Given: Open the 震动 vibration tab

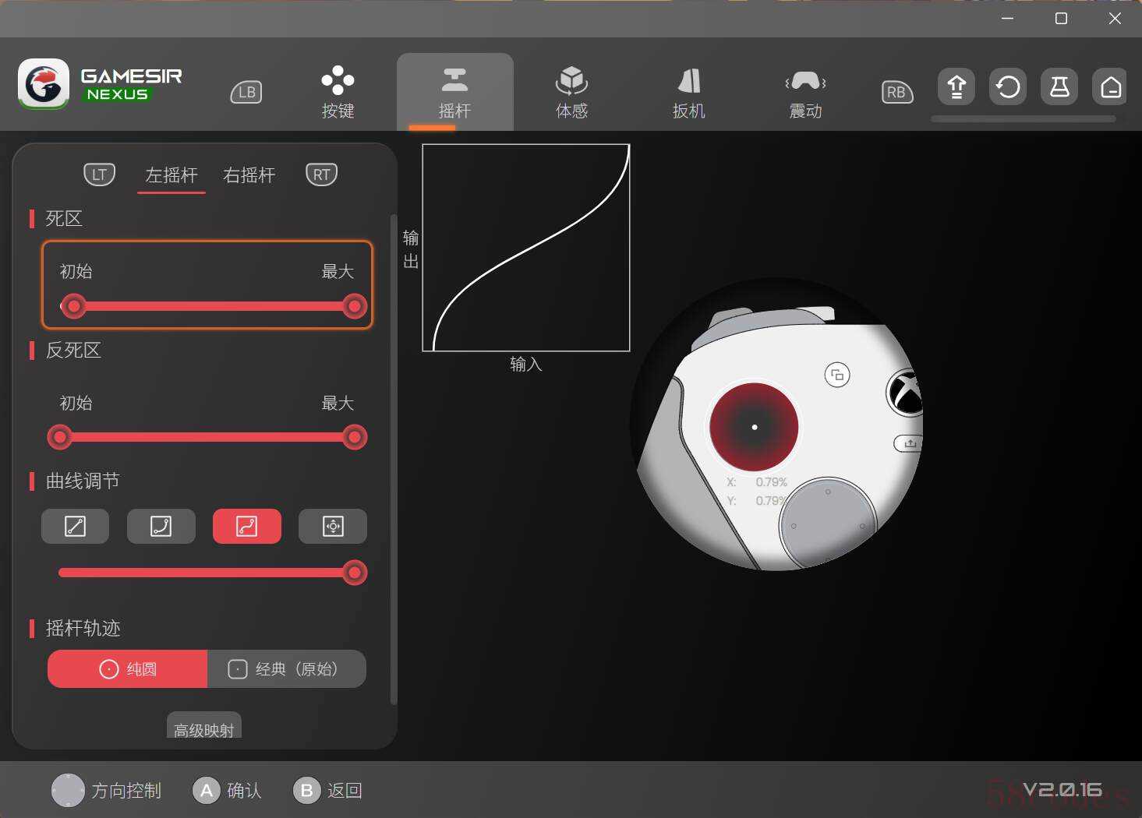Looking at the screenshot, I should 805,92.
